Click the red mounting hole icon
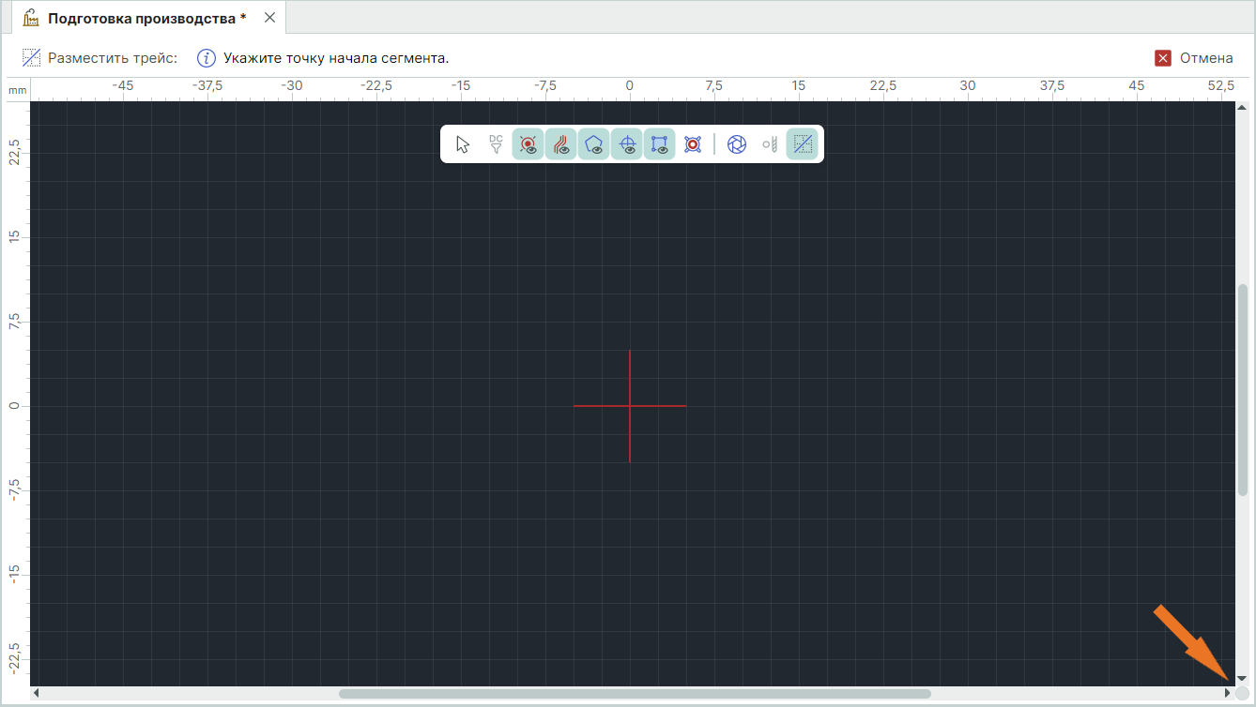The width and height of the screenshot is (1256, 707). coord(693,144)
